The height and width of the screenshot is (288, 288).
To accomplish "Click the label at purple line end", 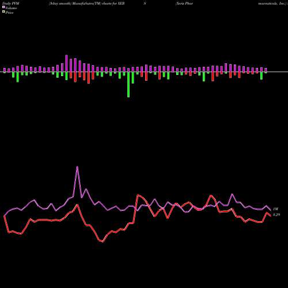I will 276,209.
